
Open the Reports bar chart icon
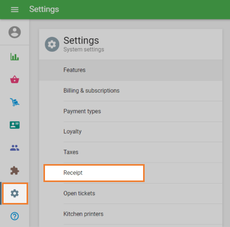(15, 57)
